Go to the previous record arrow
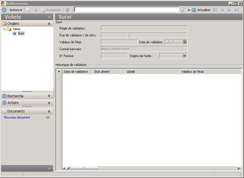The image size is (244, 178). click(222, 10)
